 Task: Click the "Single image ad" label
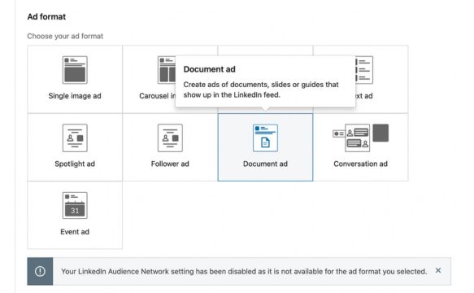click(x=75, y=96)
